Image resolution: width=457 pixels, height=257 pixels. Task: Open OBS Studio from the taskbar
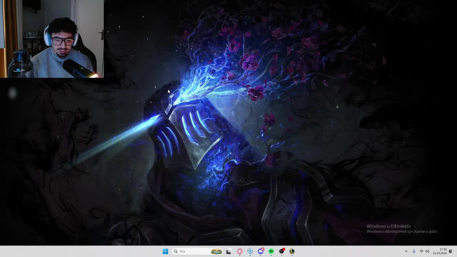click(282, 251)
